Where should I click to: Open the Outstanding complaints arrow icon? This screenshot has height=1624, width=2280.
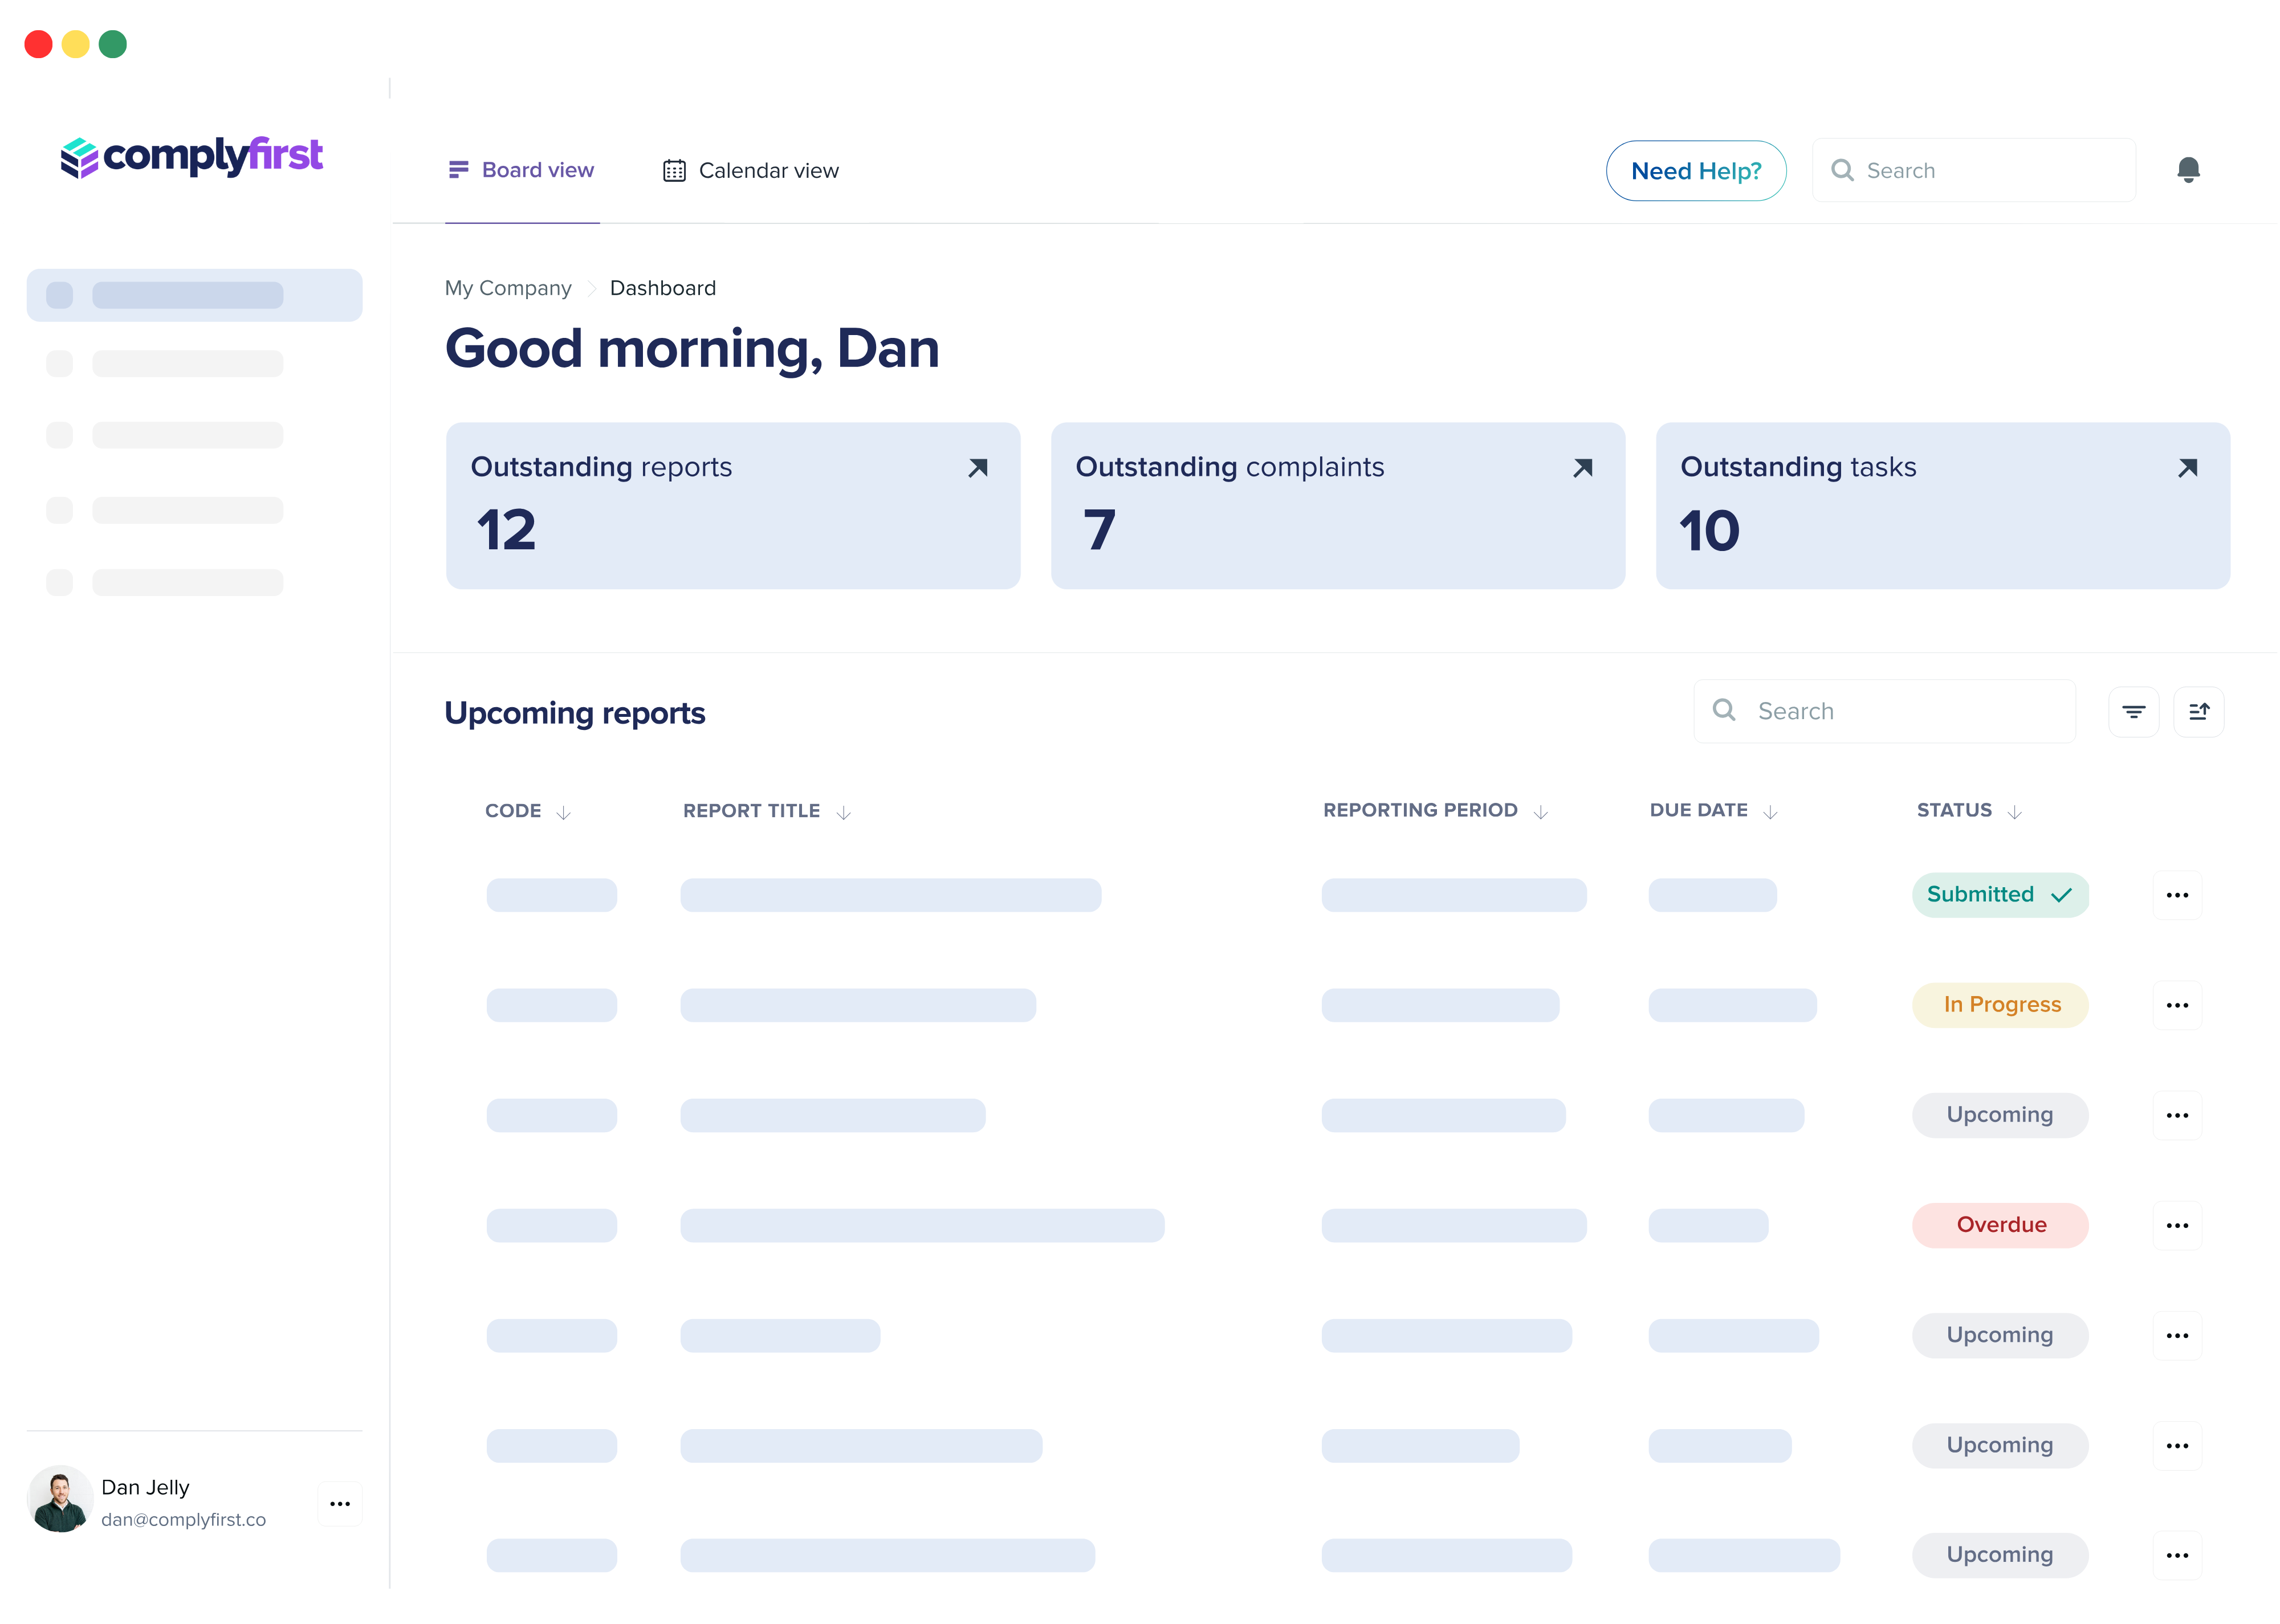pyautogui.click(x=1583, y=468)
